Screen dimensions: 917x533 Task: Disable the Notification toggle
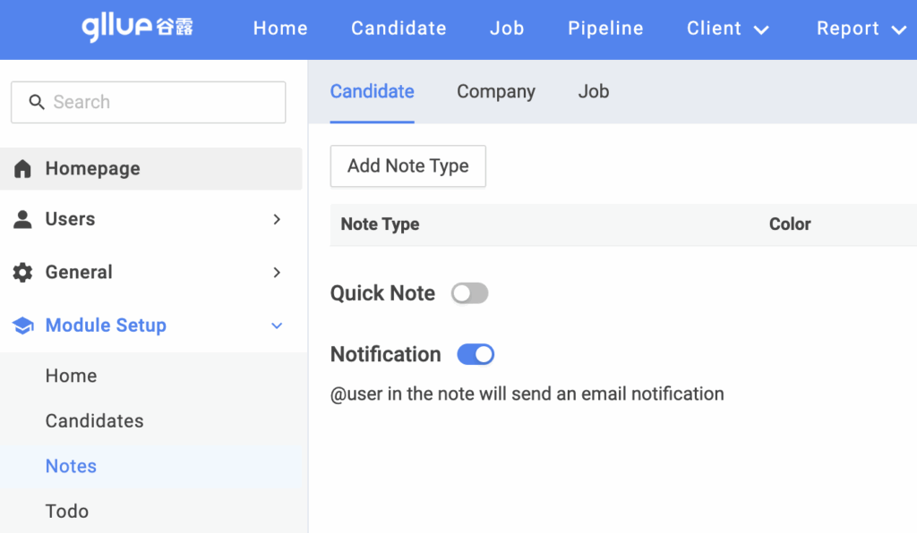click(476, 354)
